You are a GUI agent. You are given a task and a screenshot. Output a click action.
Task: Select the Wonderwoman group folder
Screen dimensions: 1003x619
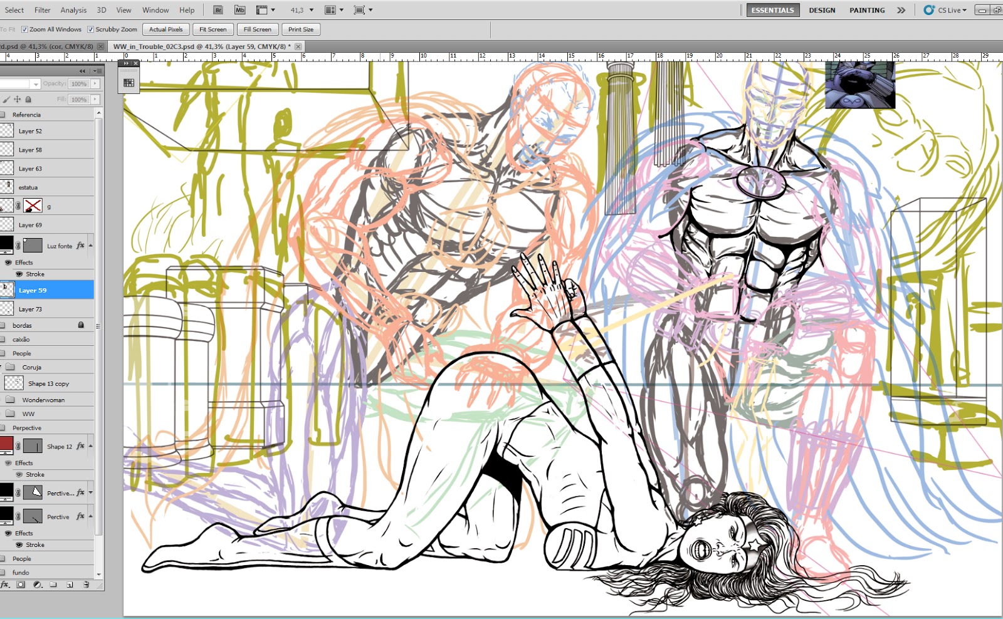tap(47, 400)
